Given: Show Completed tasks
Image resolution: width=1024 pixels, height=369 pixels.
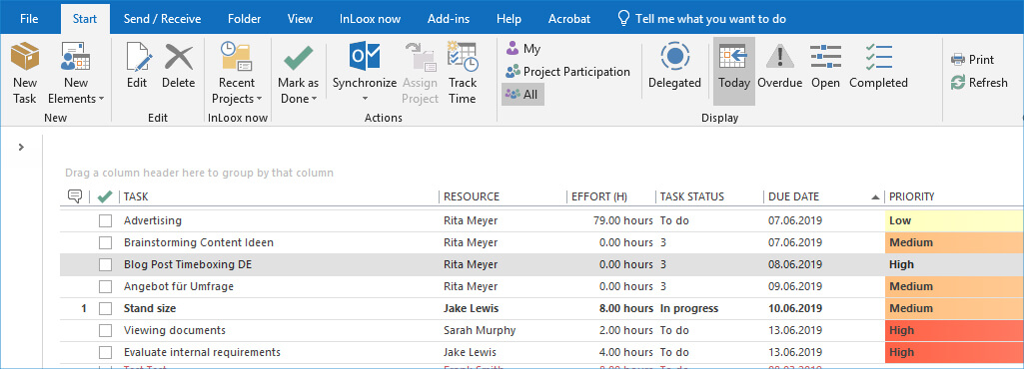Looking at the screenshot, I should 878,65.
